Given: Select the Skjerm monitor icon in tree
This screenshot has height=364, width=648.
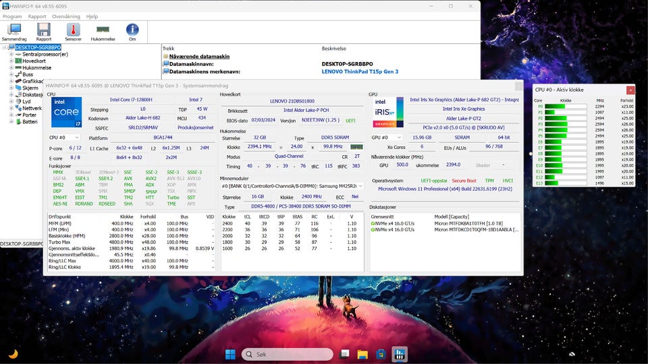Looking at the screenshot, I should pos(18,88).
